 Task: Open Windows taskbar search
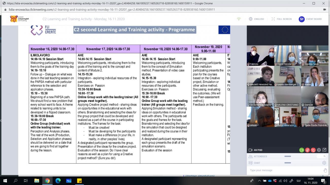click(x=16, y=181)
